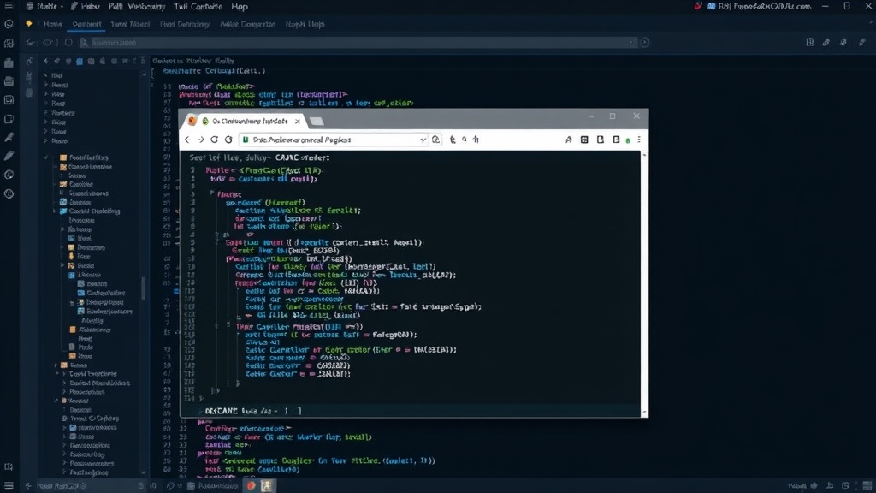Open the hamburger menu at IDE top-left
The width and height of the screenshot is (876, 493).
pos(9,6)
